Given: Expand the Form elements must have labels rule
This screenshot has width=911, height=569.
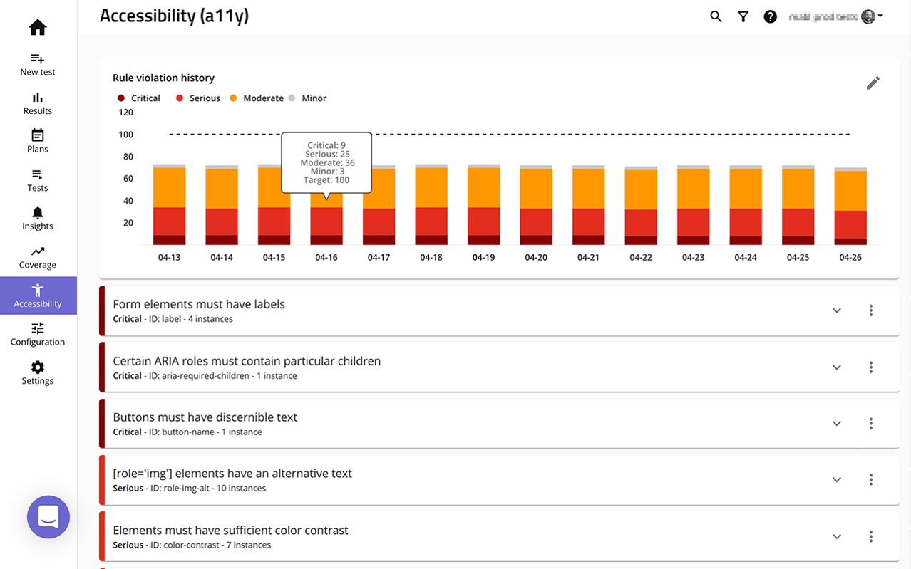Looking at the screenshot, I should point(836,310).
